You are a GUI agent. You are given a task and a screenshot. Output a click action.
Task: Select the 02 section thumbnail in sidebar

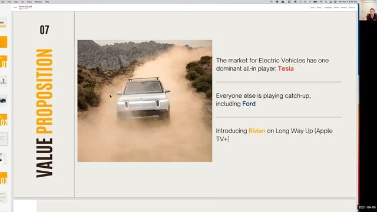[4, 120]
